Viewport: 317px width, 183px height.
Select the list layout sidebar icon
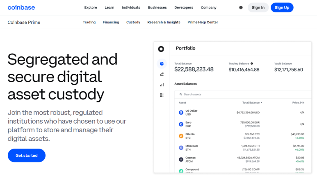(162, 95)
